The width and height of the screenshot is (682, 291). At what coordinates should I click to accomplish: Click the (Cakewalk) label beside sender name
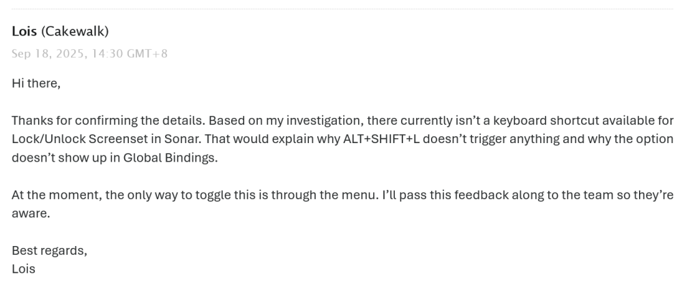(75, 31)
